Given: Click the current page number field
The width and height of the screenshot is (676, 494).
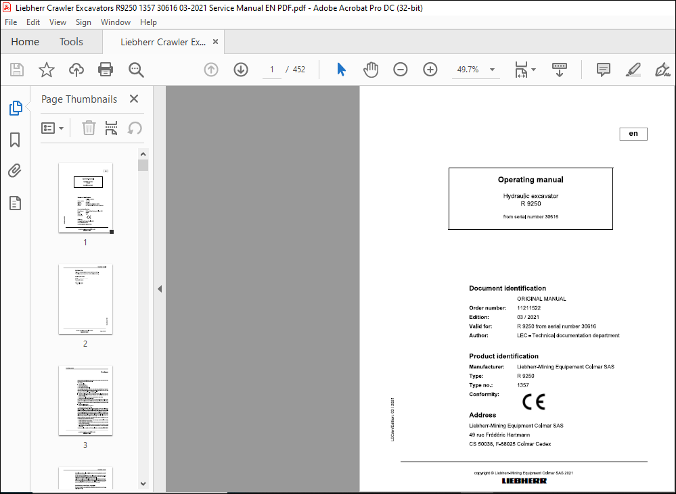Looking at the screenshot, I should click(x=271, y=70).
